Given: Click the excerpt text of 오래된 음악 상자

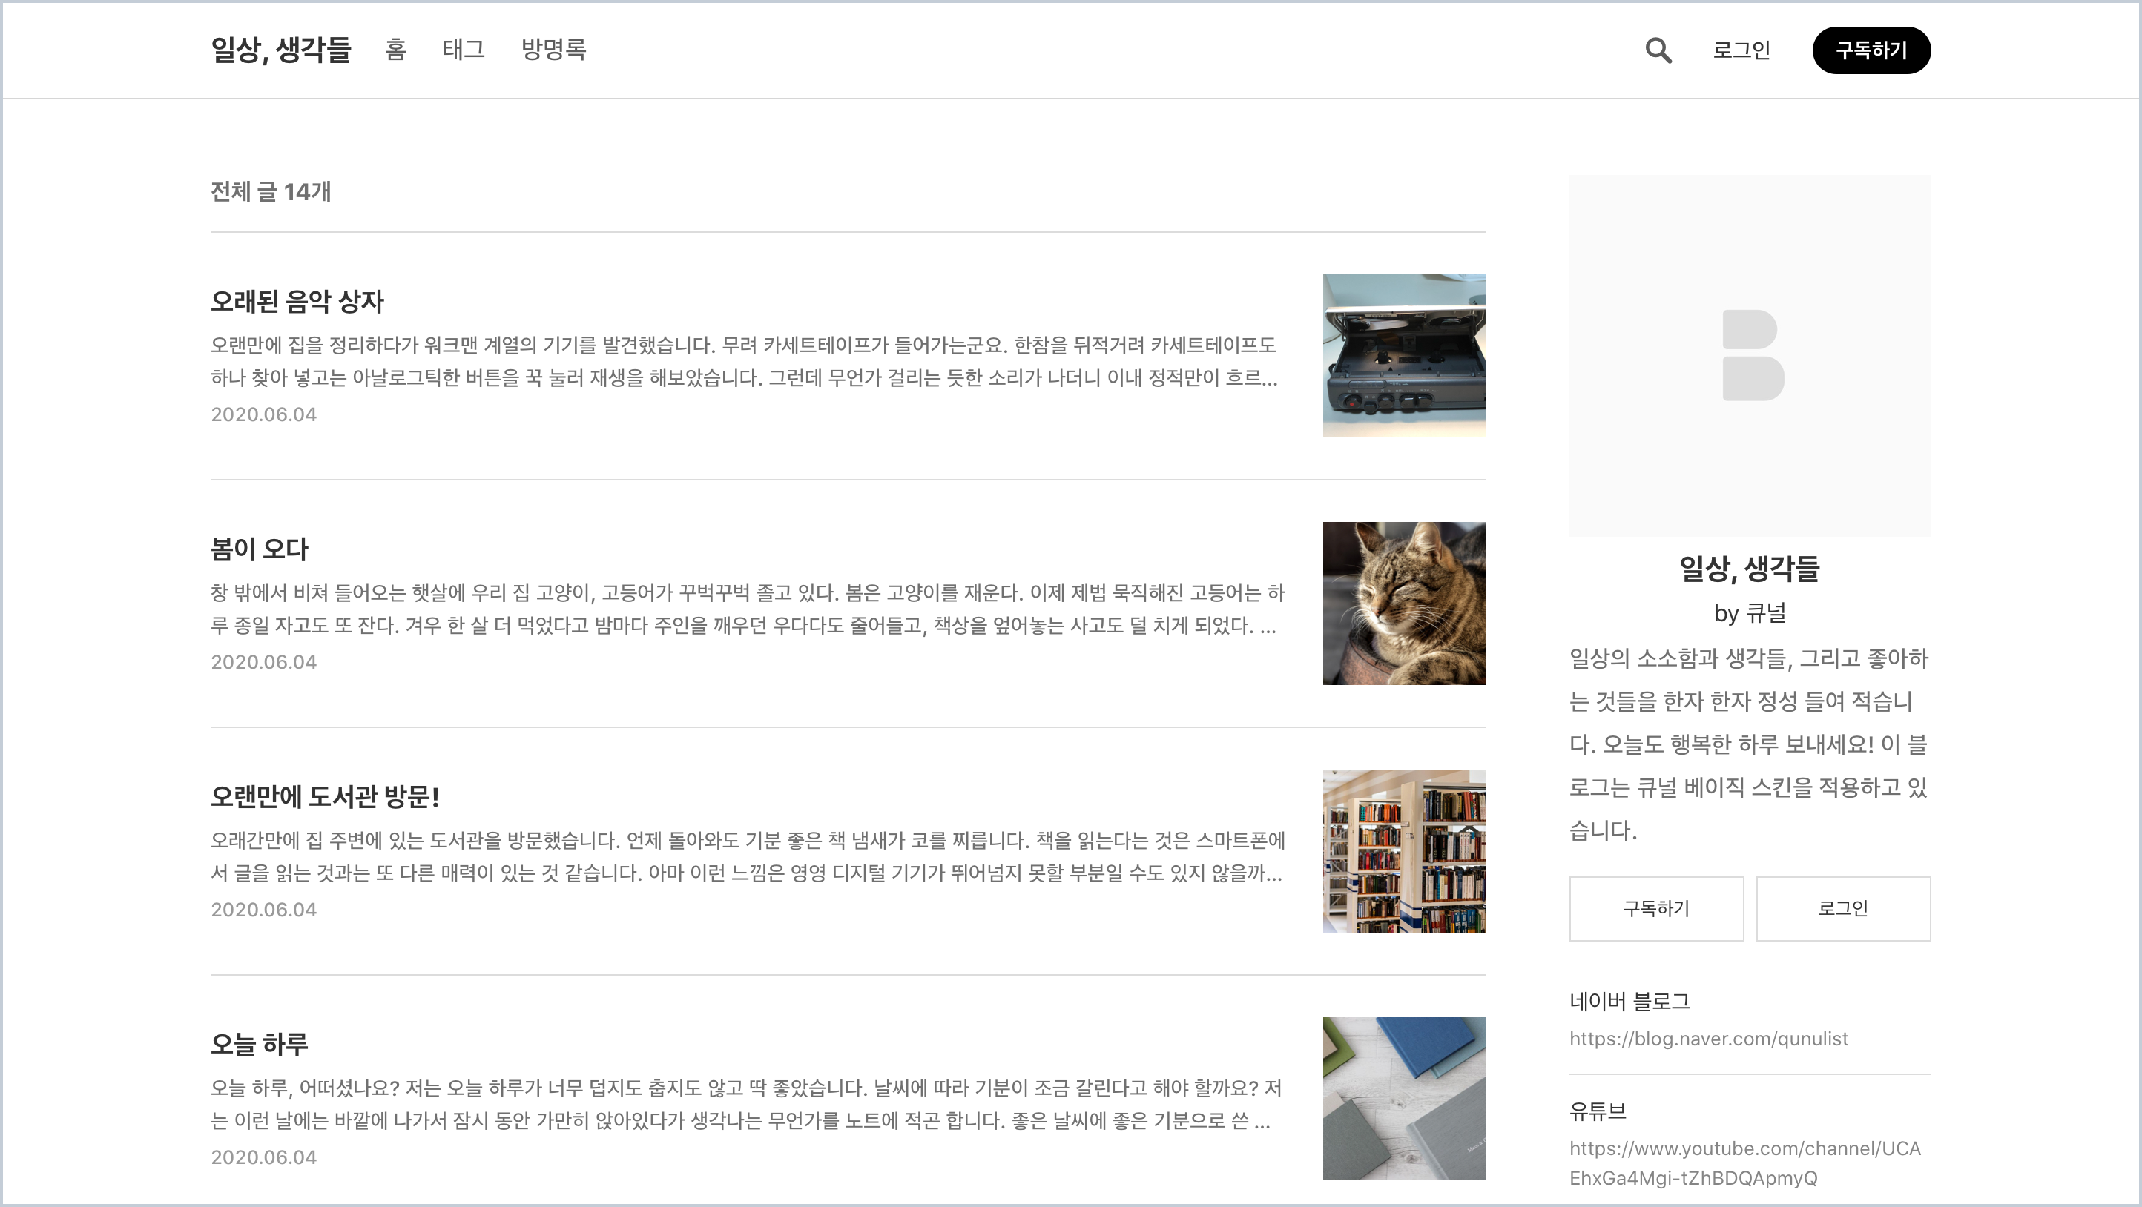Looking at the screenshot, I should pyautogui.click(x=744, y=361).
